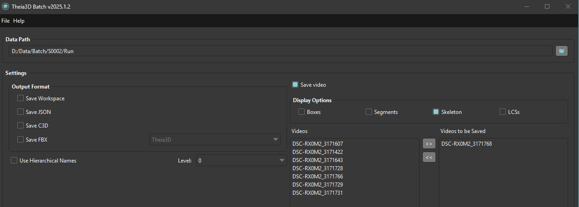Screen dimensions: 579x207
Task: Disable the Skeleton display option
Action: coord(436,112)
